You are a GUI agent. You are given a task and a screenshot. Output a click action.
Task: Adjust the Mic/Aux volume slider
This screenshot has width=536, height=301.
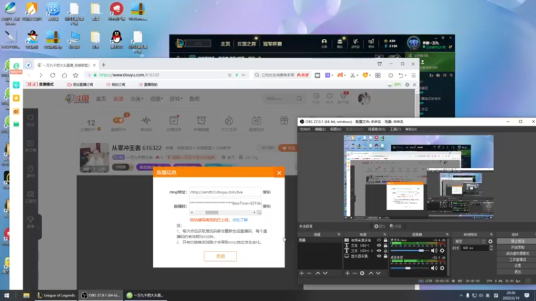click(409, 250)
